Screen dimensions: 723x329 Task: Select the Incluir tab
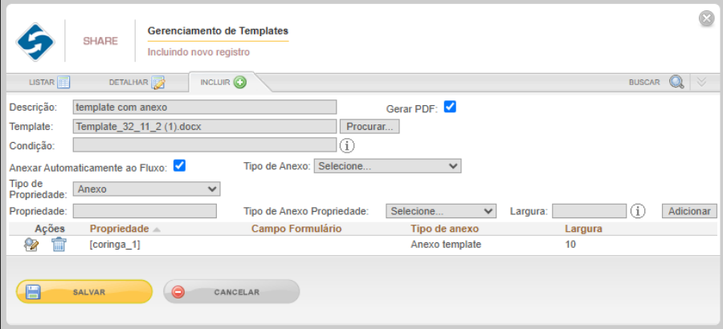click(x=223, y=83)
